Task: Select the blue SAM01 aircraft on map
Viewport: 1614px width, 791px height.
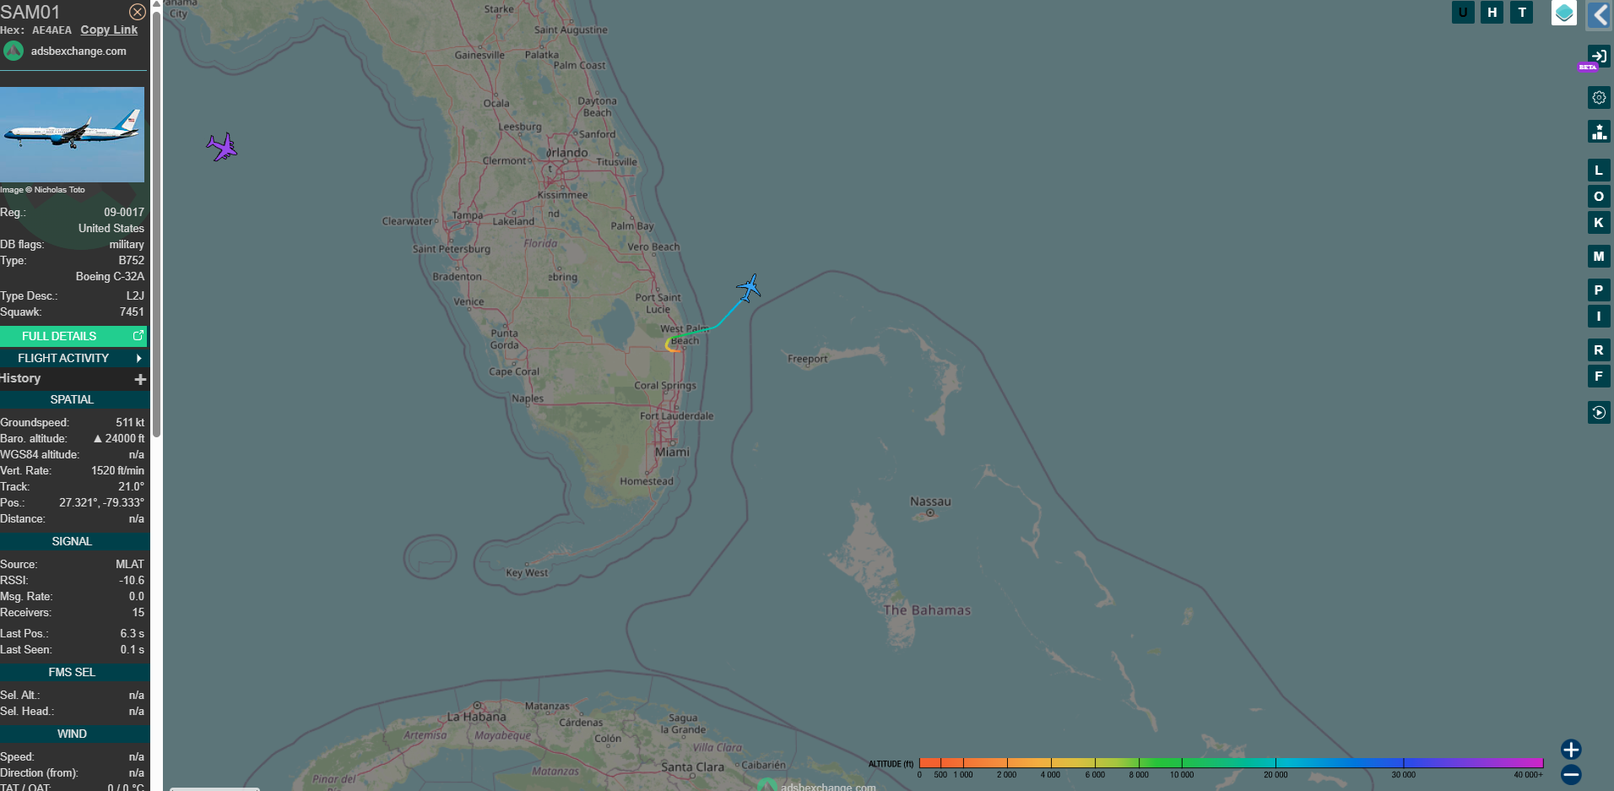Action: 749,288
